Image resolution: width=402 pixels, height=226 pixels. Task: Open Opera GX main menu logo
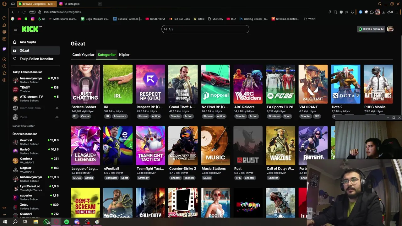point(4,4)
